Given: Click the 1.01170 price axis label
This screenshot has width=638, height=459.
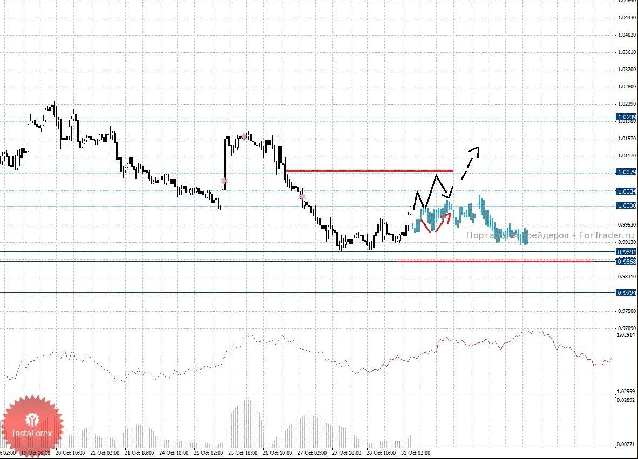Looking at the screenshot, I should click(627, 156).
